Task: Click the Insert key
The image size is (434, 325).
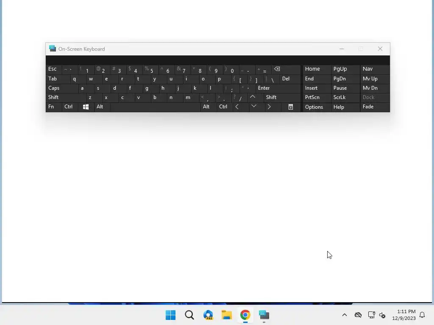Action: point(317,88)
